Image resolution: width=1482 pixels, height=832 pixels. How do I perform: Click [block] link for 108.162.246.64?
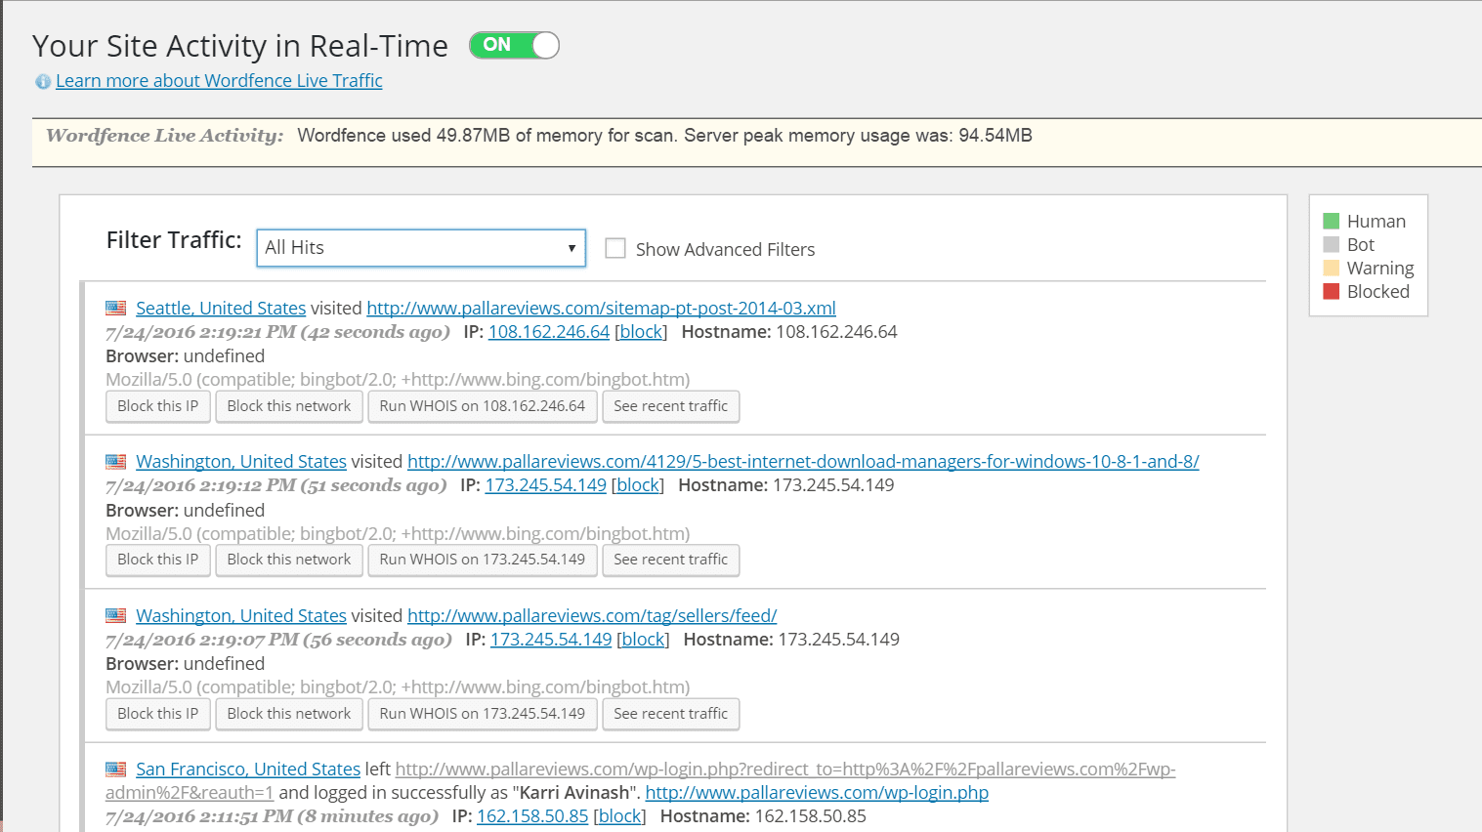pyautogui.click(x=641, y=332)
